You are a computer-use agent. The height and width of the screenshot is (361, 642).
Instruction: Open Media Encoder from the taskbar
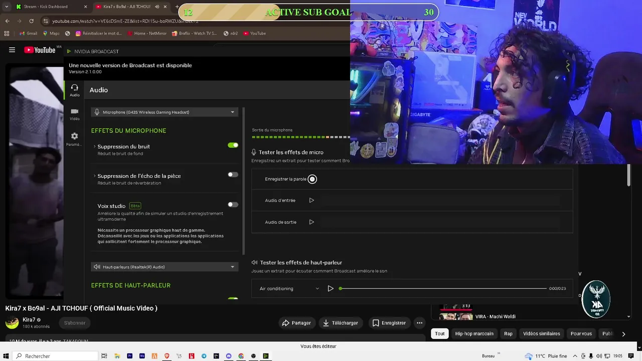[142, 356]
